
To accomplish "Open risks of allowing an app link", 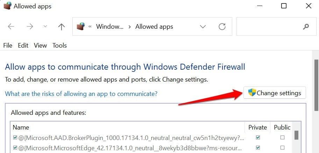I will pyautogui.click(x=81, y=94).
